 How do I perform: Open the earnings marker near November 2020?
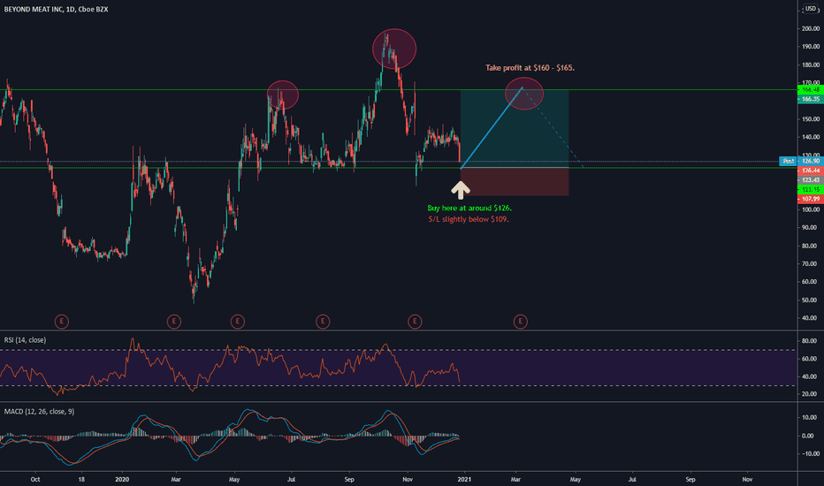(415, 322)
